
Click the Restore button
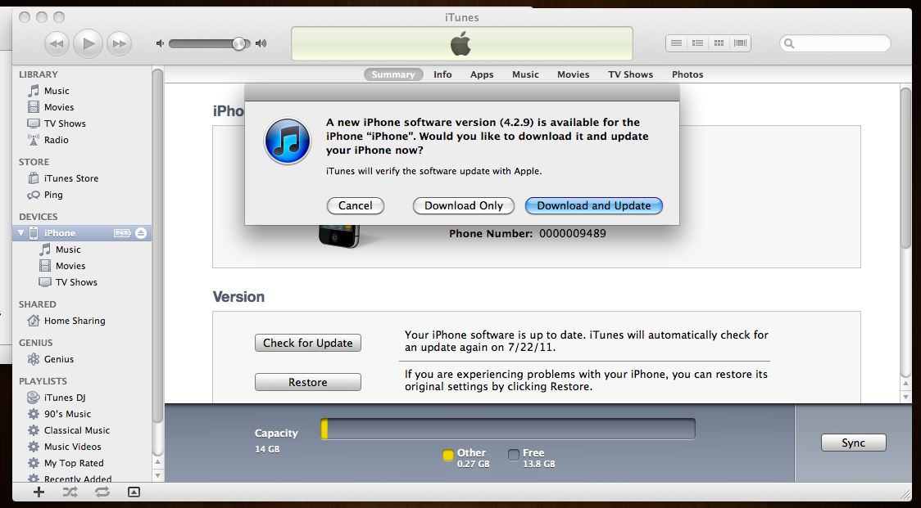(308, 383)
